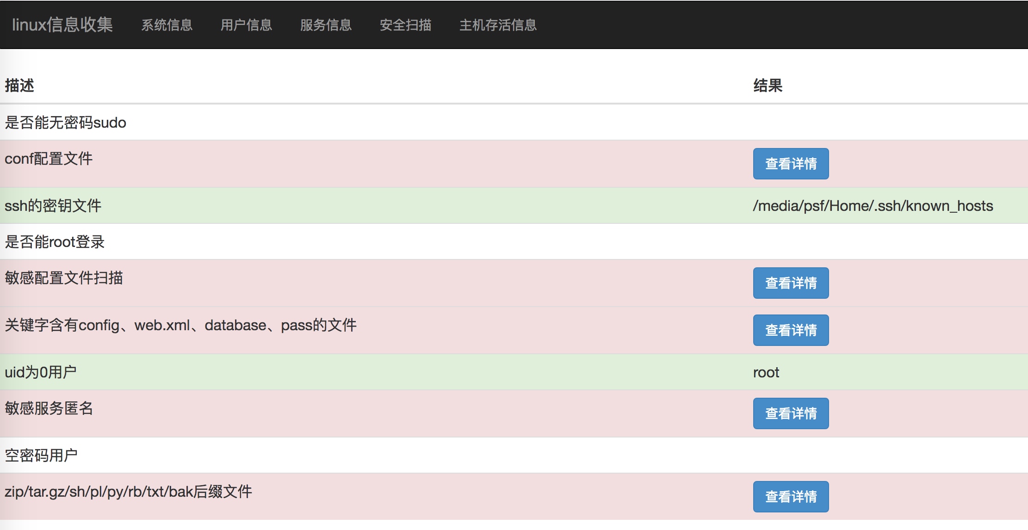Open the 用户信息 nav tab

point(246,25)
